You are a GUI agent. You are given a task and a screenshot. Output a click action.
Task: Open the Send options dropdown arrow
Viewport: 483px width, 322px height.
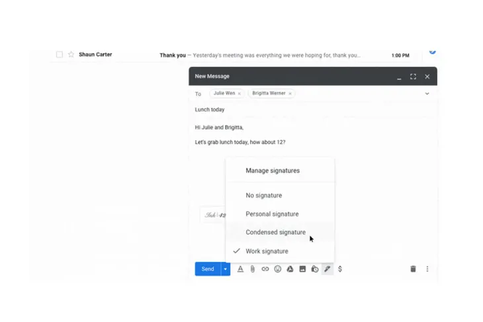226,269
